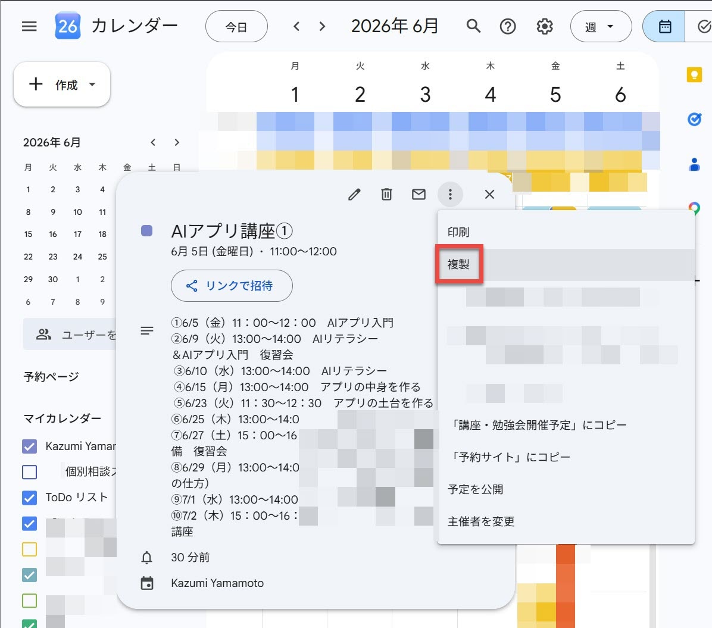Viewport: 712px width, 628px height.
Task: Open the 週 view dropdown
Action: [601, 27]
